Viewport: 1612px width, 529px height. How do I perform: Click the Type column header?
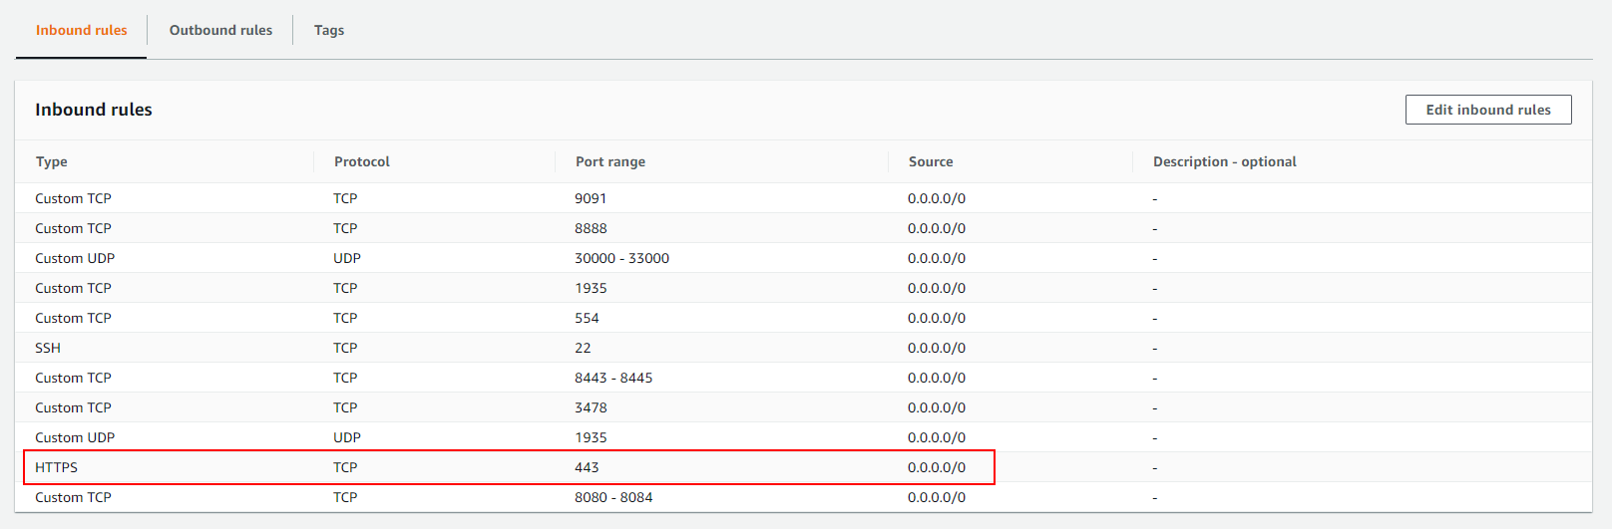tap(52, 161)
